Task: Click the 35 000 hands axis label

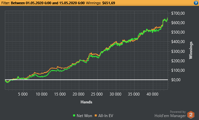Action: [x=134, y=94]
